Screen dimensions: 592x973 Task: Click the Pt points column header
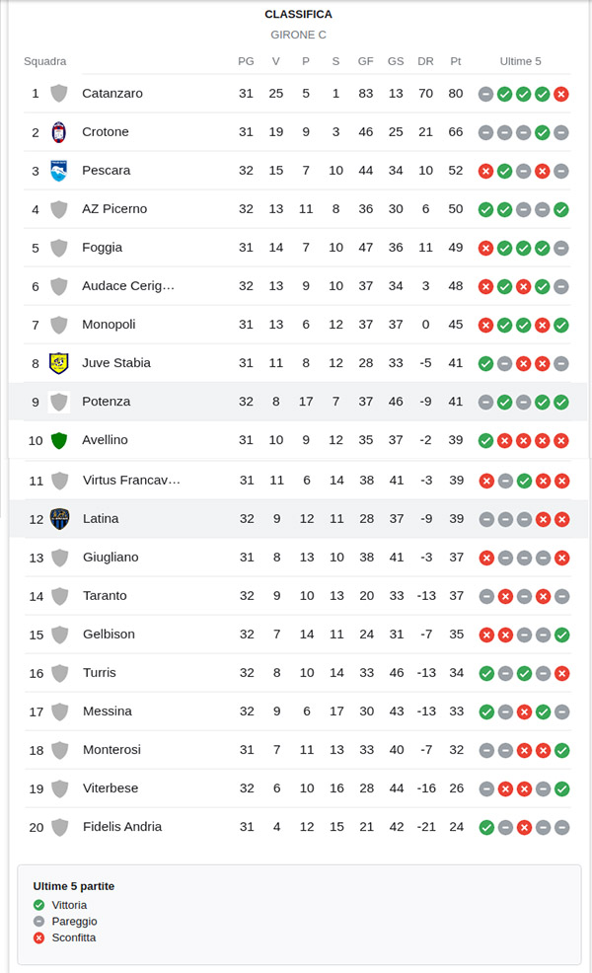pos(456,61)
